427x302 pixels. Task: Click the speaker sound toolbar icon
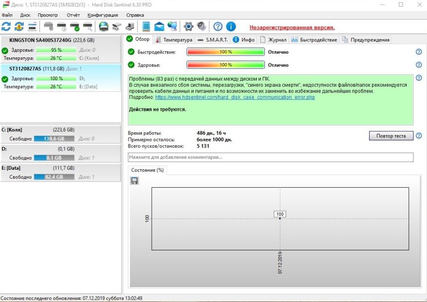tap(201, 27)
